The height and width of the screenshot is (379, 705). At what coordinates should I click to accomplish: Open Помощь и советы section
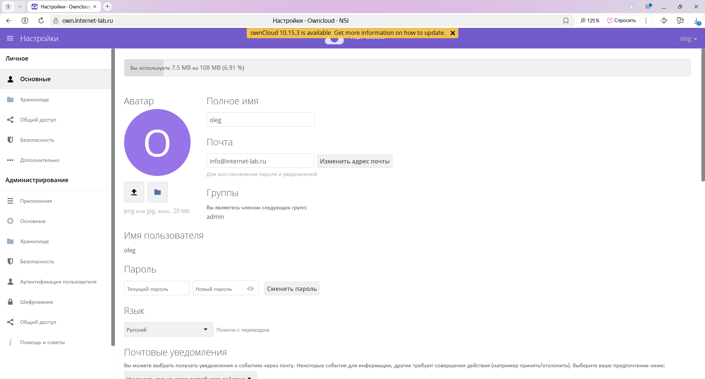pos(55,342)
